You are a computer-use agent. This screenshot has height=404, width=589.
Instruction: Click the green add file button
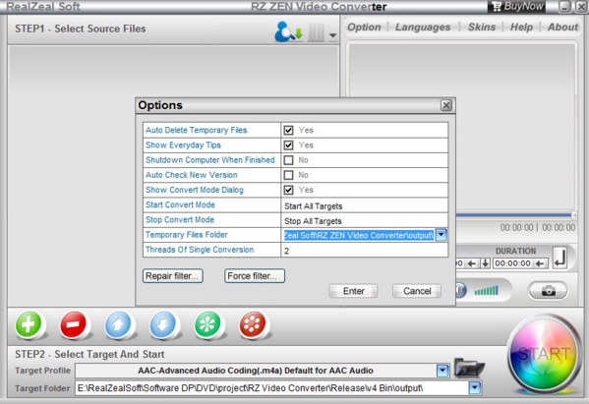tap(29, 324)
